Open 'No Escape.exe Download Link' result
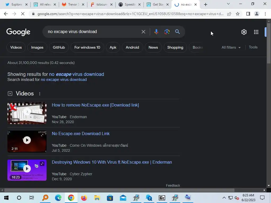The image size is (271, 203). click(x=80, y=133)
